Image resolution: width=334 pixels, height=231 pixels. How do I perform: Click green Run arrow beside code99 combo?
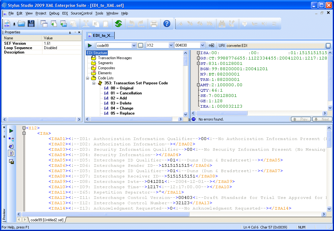(90, 45)
